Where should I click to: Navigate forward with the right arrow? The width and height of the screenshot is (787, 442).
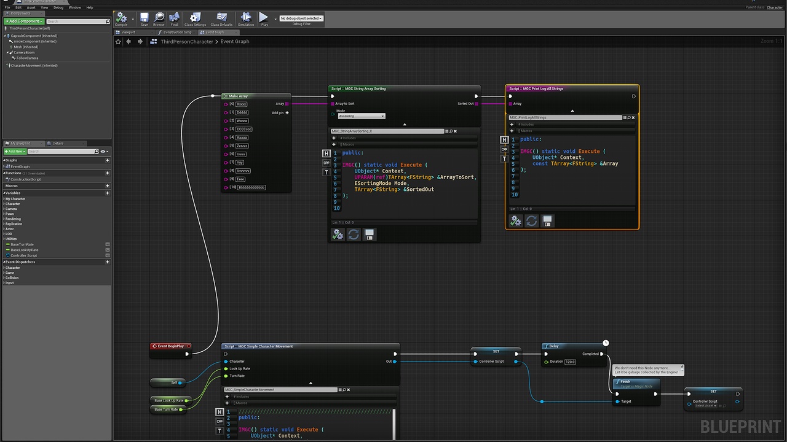click(140, 42)
